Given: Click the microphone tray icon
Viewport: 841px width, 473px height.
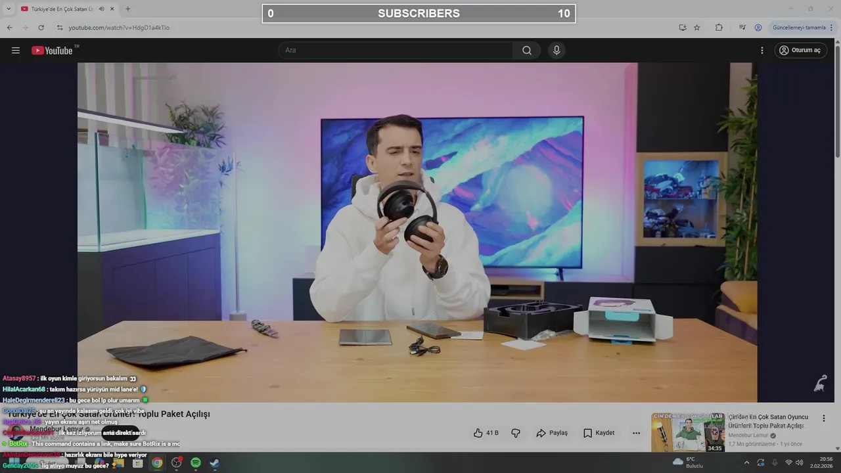Looking at the screenshot, I should [x=775, y=462].
